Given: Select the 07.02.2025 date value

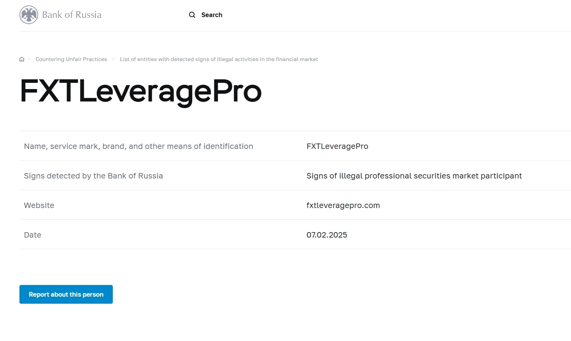Looking at the screenshot, I should coord(327,235).
